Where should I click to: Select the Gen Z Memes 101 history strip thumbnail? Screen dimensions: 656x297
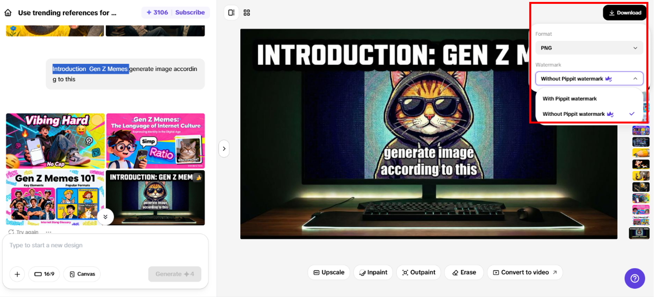click(641, 221)
